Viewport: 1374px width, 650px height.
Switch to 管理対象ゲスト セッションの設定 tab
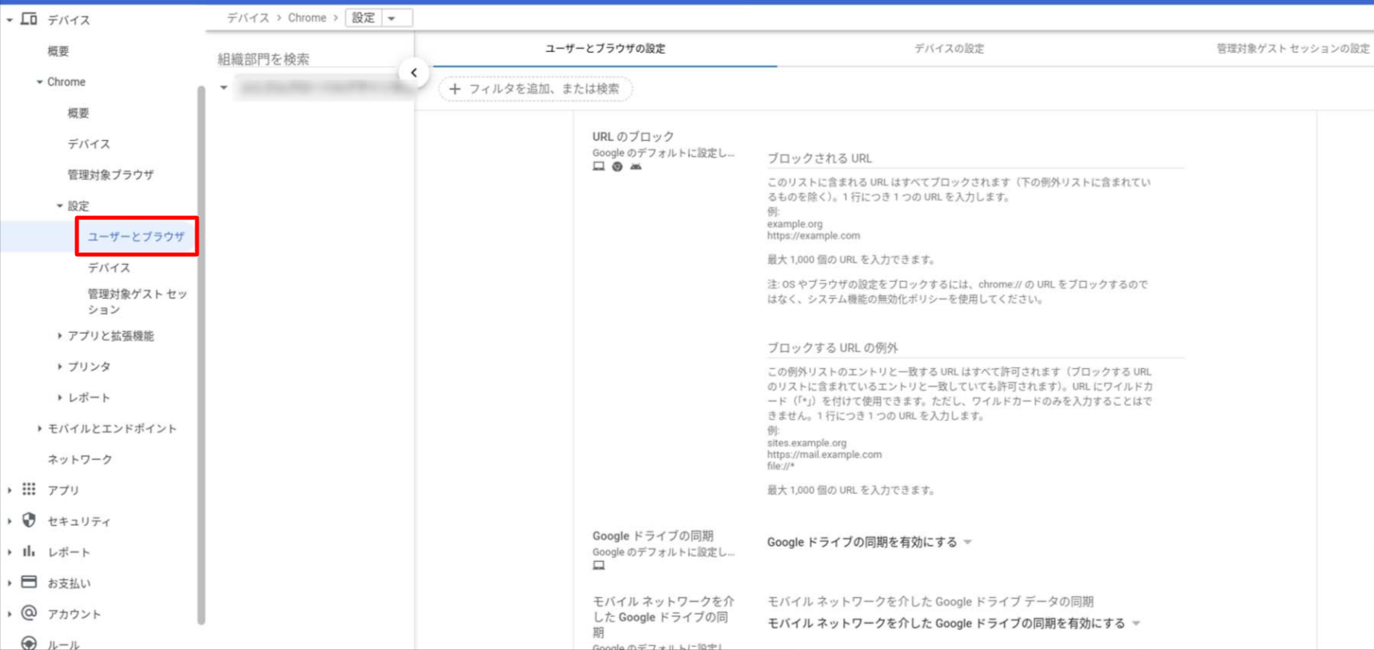pos(1292,48)
